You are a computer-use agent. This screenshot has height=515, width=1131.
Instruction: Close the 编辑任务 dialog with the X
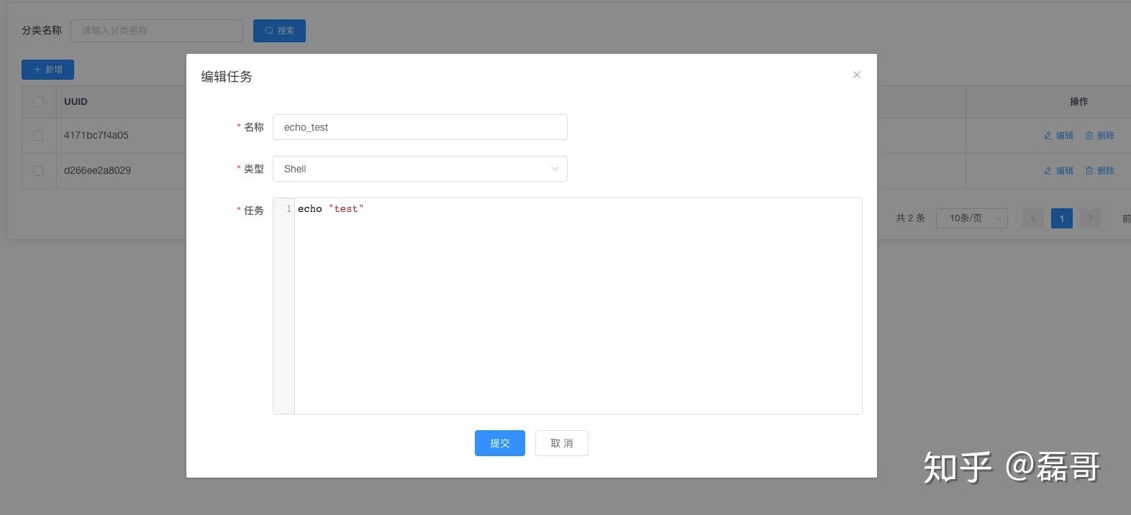pos(856,75)
